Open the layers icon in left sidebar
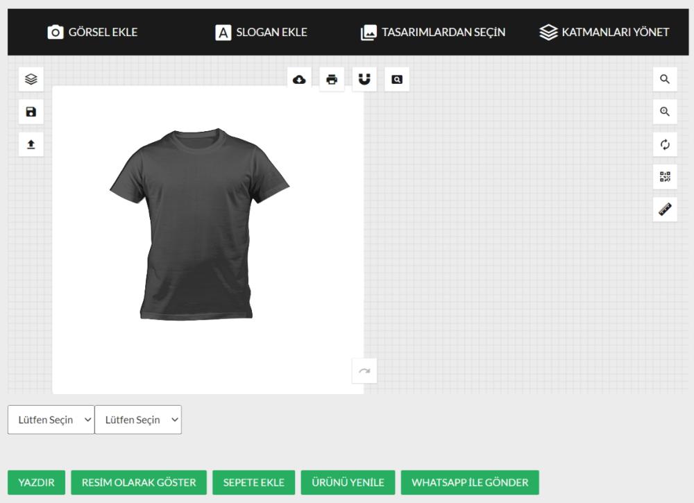The image size is (694, 503). (x=31, y=79)
